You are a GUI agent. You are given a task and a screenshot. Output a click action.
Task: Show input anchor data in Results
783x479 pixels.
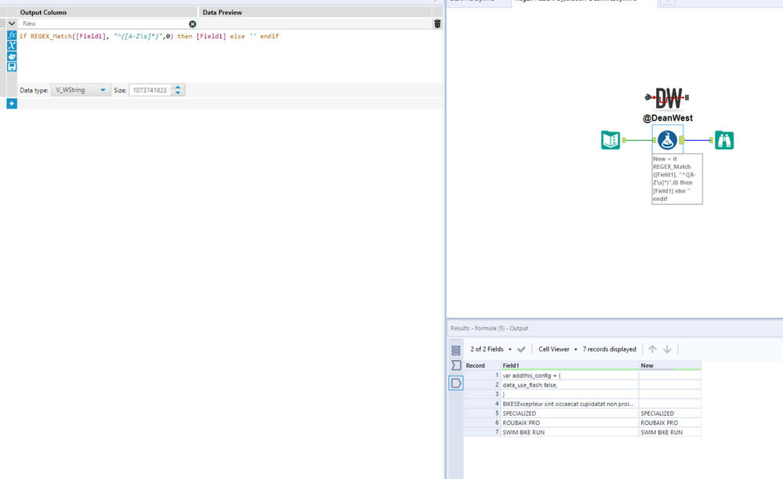[456, 366]
